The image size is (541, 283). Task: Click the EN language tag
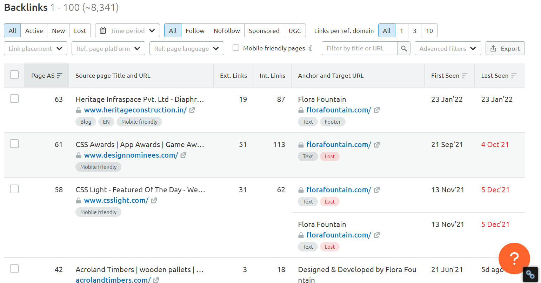[x=106, y=122]
